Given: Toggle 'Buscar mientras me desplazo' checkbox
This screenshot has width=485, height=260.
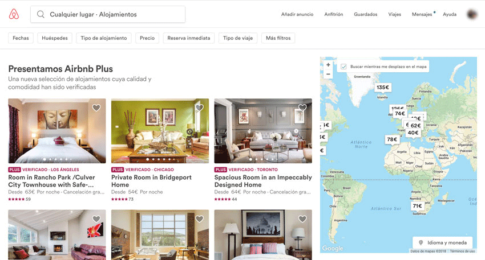Looking at the screenshot, I should [x=343, y=67].
